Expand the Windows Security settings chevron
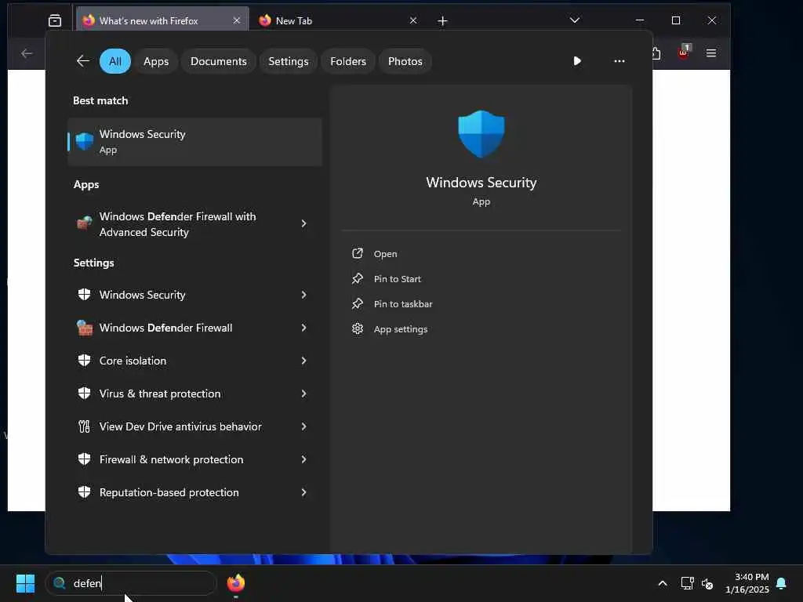 [x=304, y=295]
